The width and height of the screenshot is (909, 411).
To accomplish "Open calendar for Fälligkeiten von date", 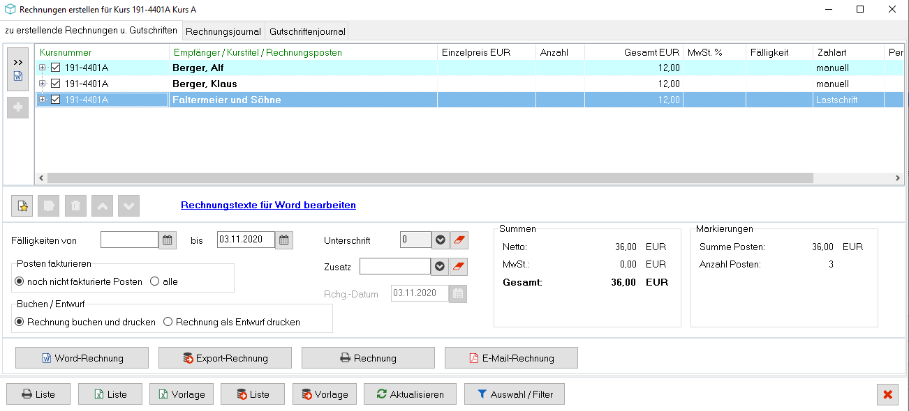I will coord(168,240).
